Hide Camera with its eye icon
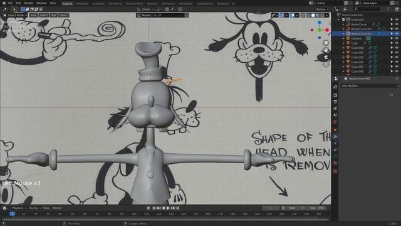This screenshot has width=401, height=226. coord(397,38)
